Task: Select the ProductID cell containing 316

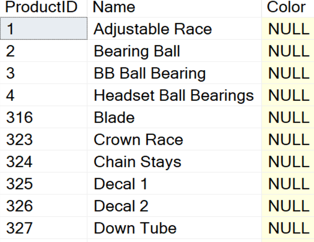Action: pos(44,117)
